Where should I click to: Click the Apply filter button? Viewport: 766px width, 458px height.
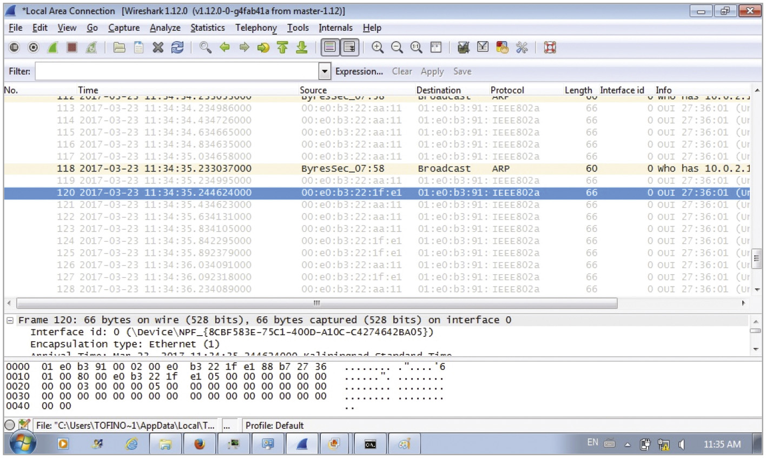point(432,71)
